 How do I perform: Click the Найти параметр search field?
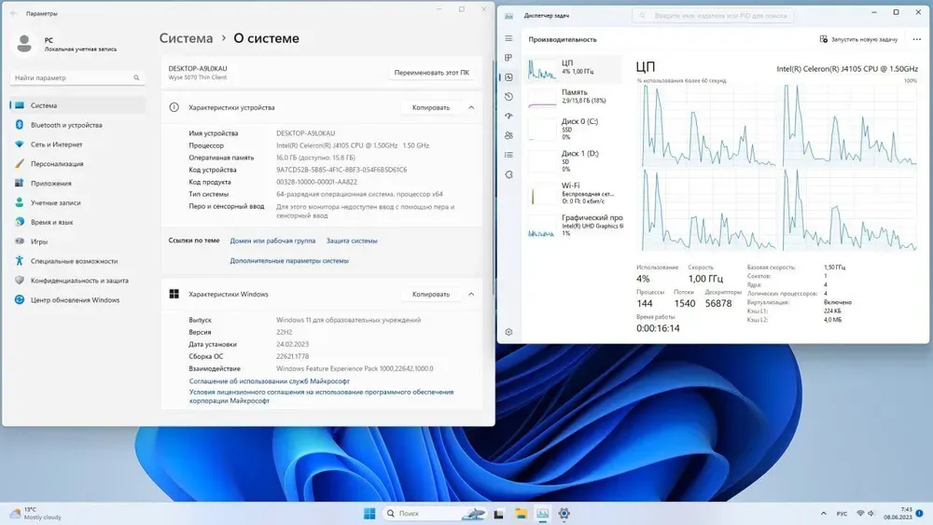pos(77,78)
